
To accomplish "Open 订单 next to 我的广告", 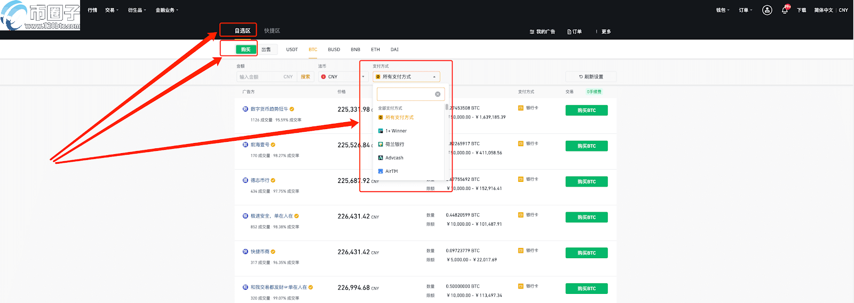I will 575,32.
